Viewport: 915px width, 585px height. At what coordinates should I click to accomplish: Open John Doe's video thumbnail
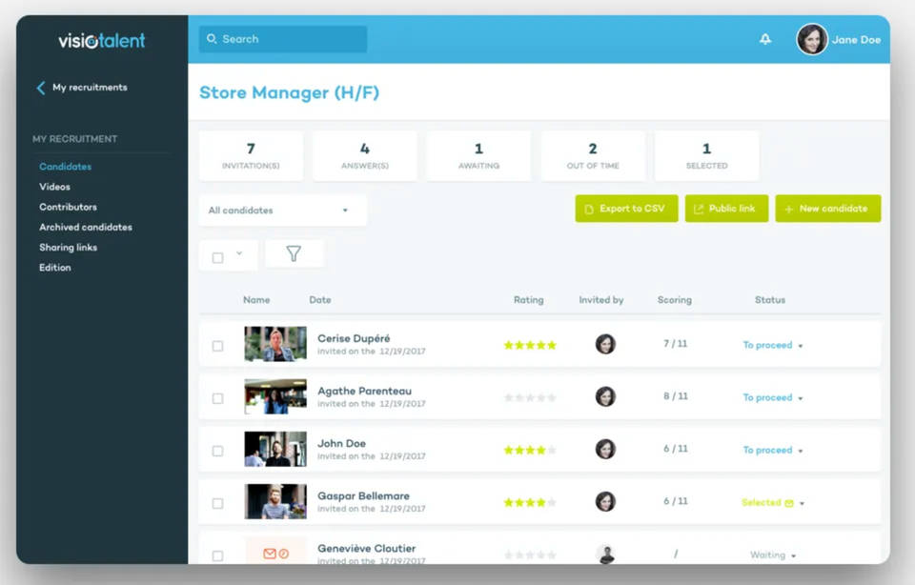point(275,449)
